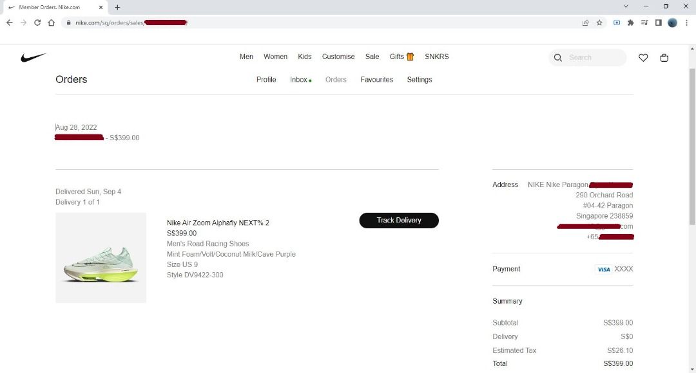
Task: Click the Alphafly shoe product thumbnail
Action: point(101,258)
